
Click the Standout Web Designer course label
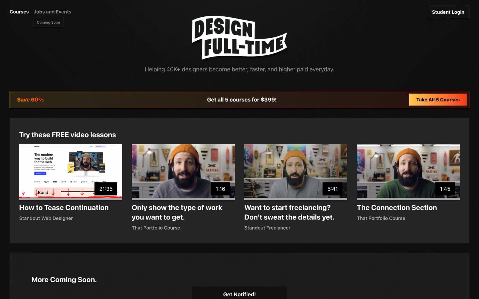[x=46, y=218]
